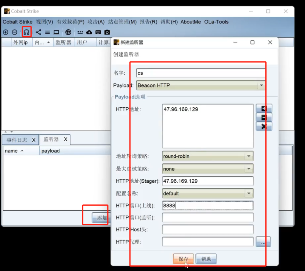The width and height of the screenshot is (305, 271).
Task: Open the 攻击(A) menu
Action: [96, 22]
